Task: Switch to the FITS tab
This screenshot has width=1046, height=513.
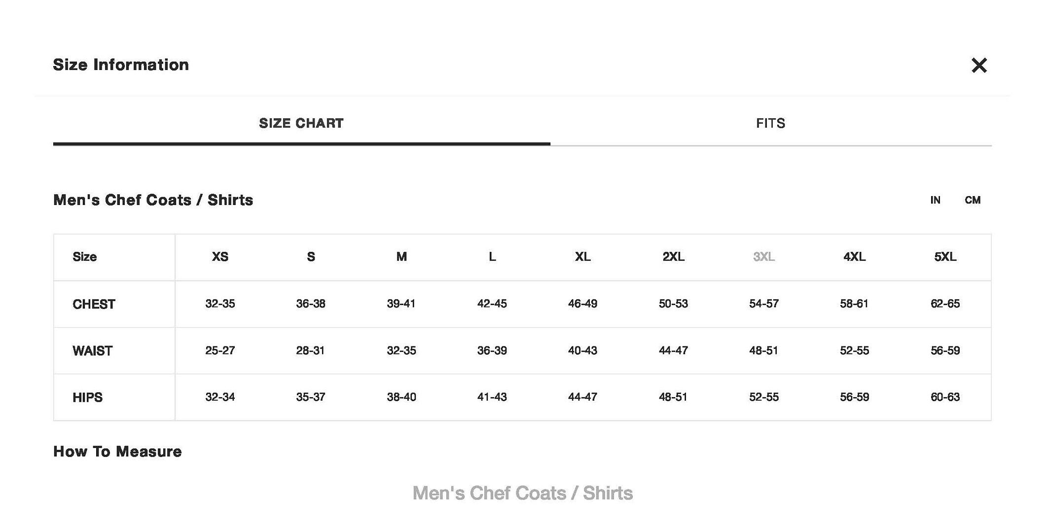Action: click(770, 123)
